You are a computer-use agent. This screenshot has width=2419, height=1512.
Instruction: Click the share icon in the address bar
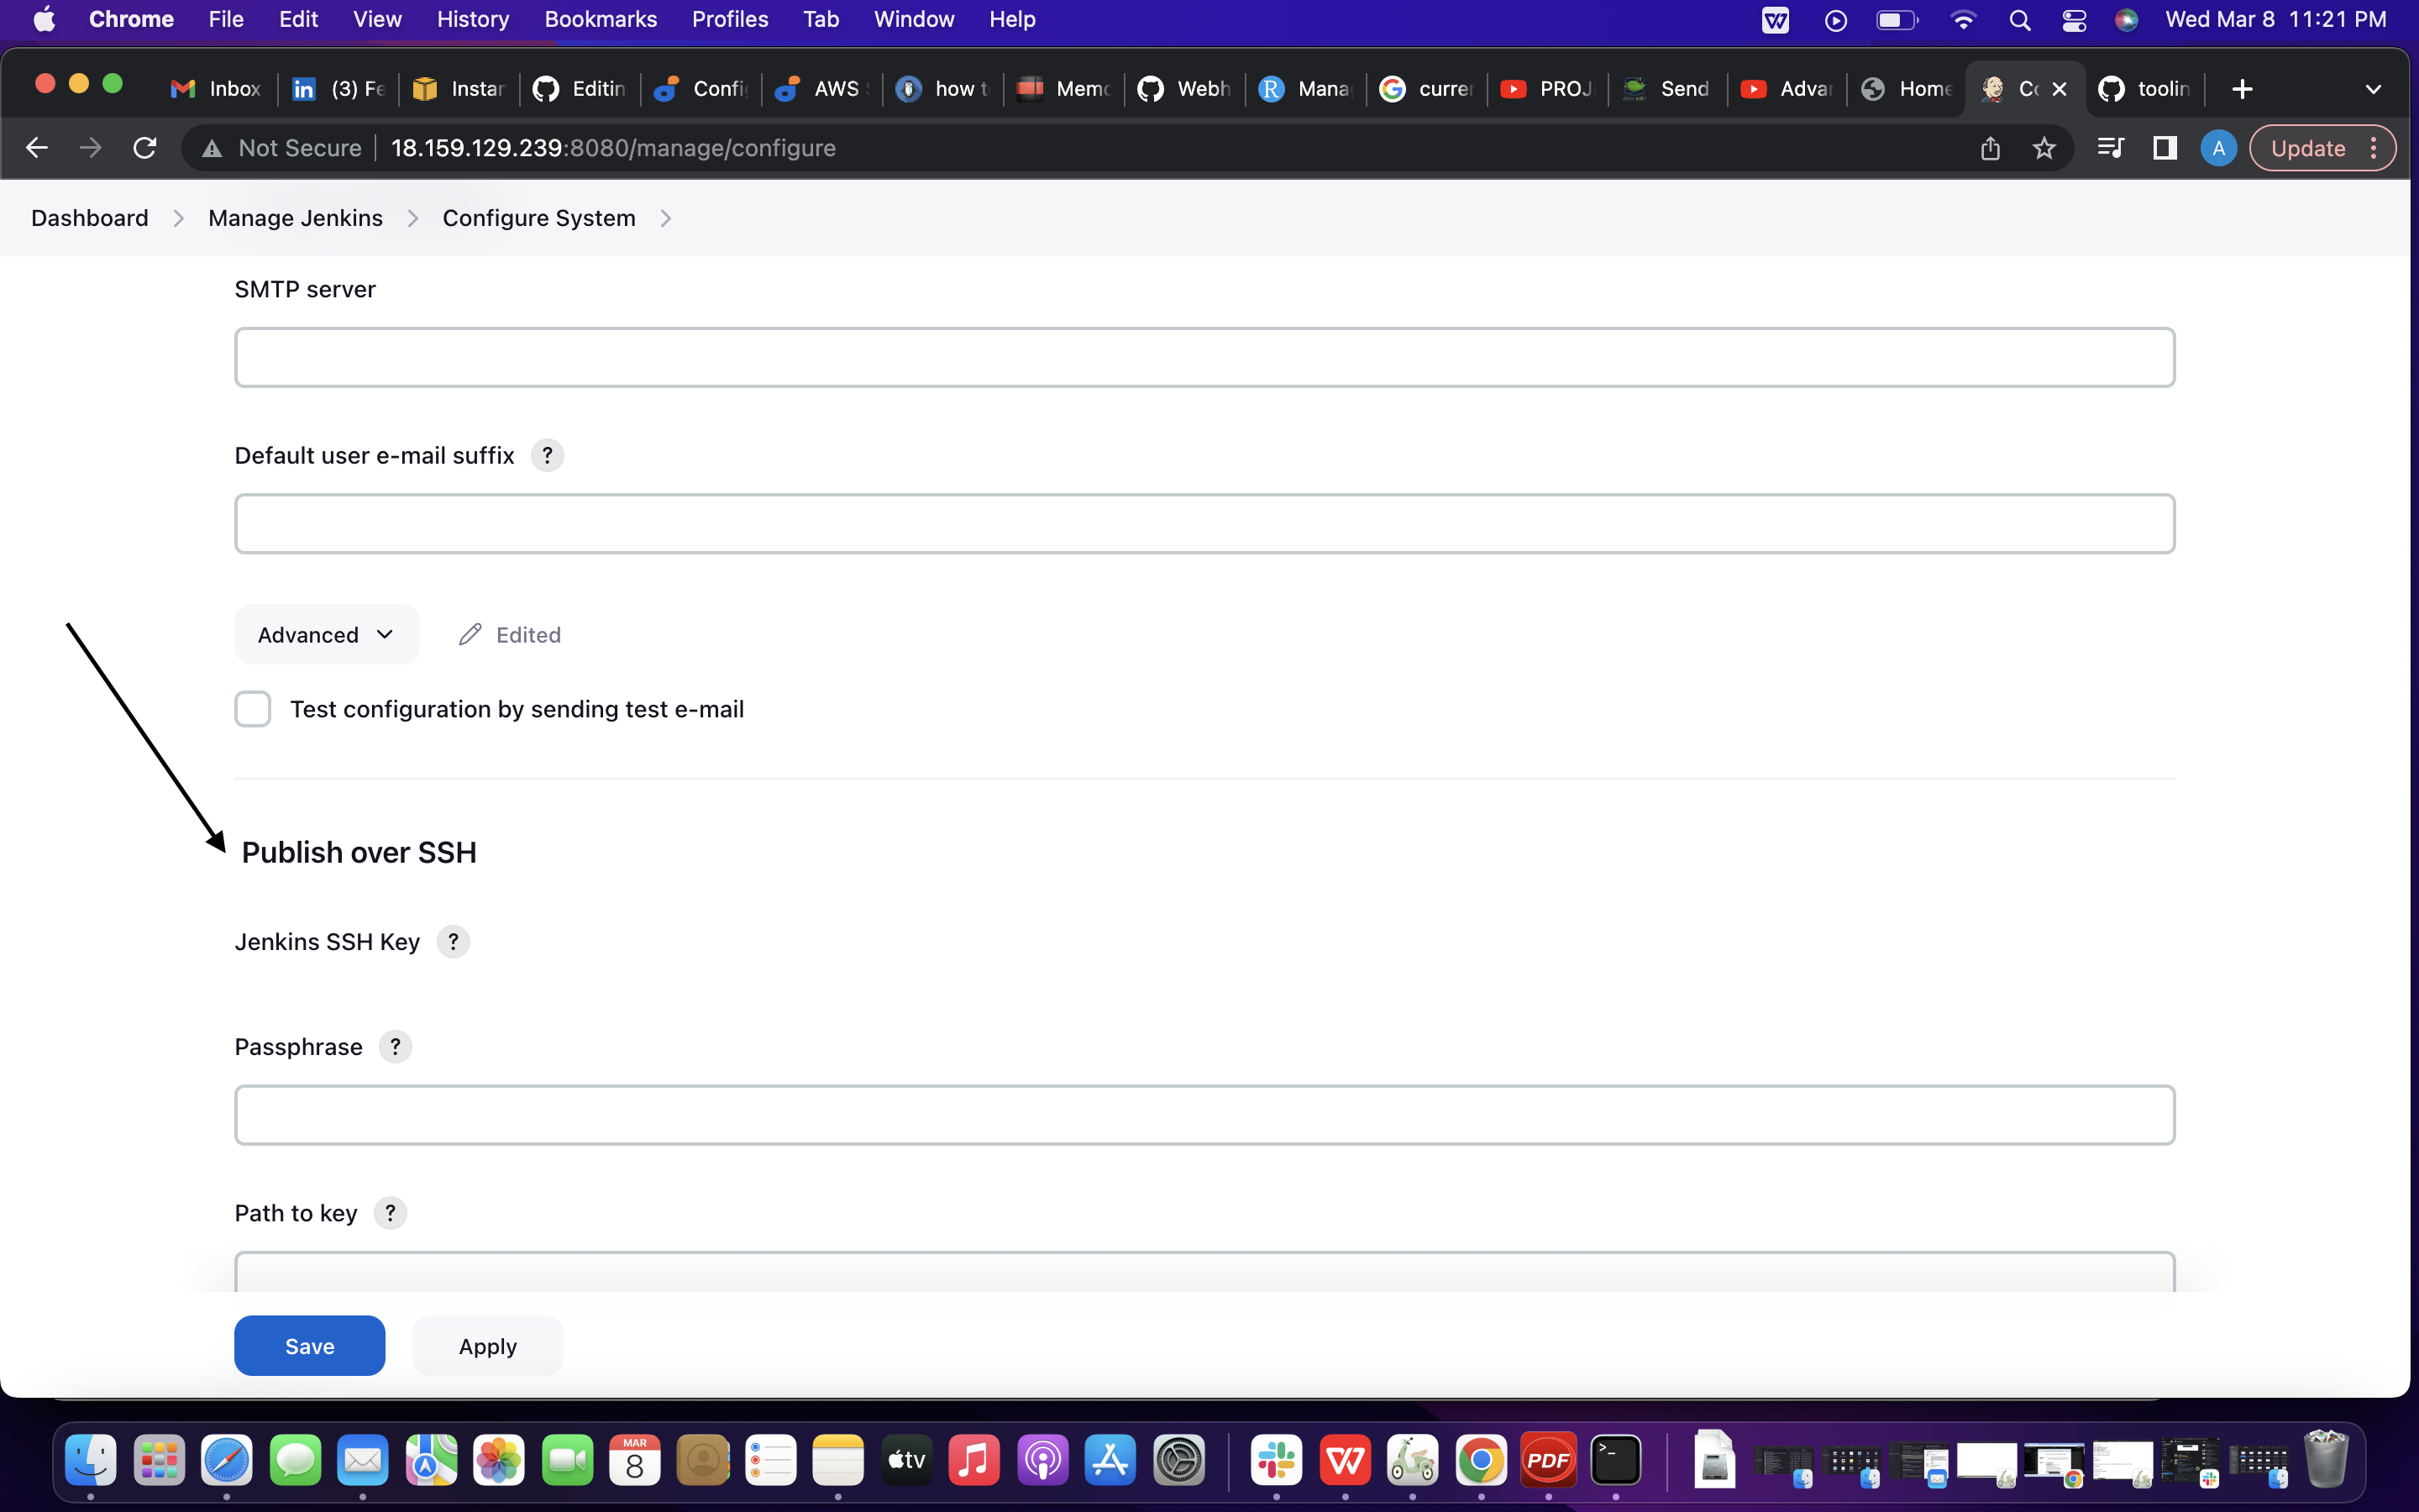point(1990,147)
